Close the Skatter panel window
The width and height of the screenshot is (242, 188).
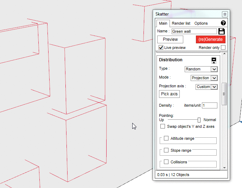[x=225, y=14]
